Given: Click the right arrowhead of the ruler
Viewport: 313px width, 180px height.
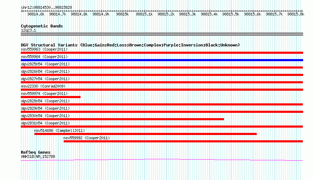Looking at the screenshot, I should pos(302,11).
